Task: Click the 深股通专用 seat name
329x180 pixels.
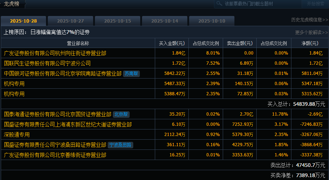Action: pyautogui.click(x=16, y=135)
